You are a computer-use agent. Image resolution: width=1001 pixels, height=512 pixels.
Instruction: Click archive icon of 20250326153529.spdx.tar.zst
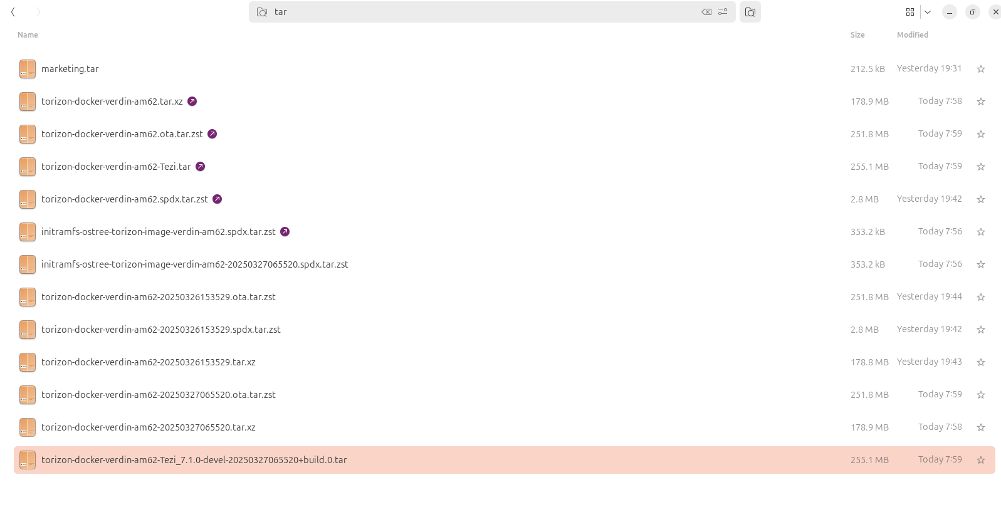coord(28,330)
